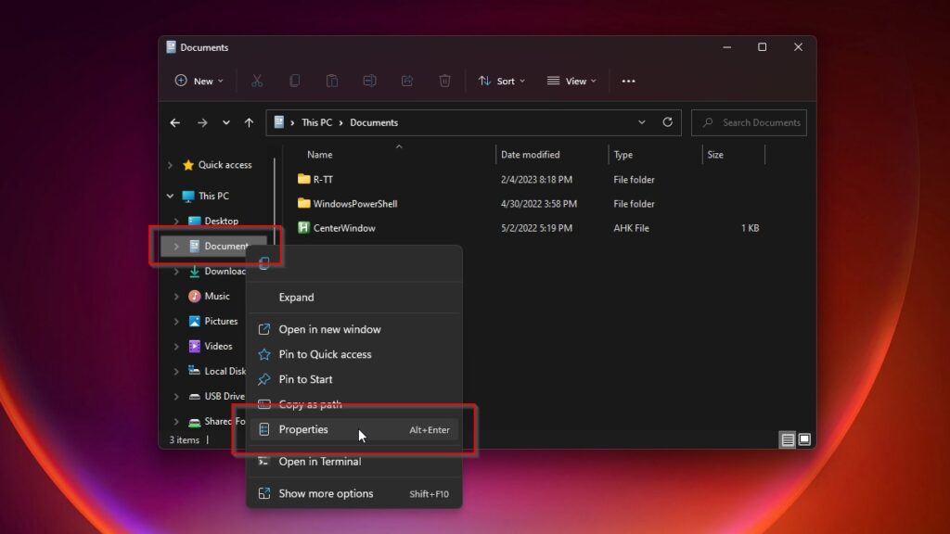Click the Quick access star icon
Viewport: 950px width, 534px height.
tap(188, 165)
